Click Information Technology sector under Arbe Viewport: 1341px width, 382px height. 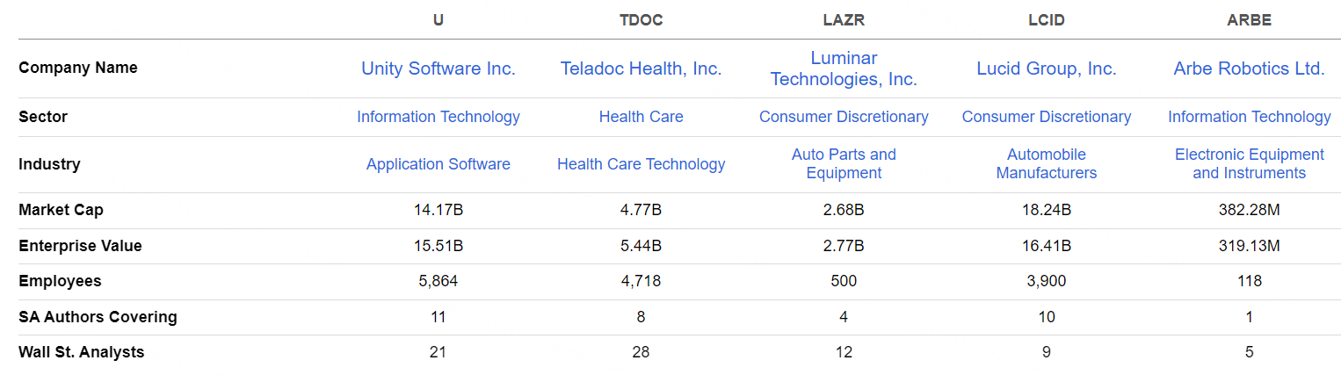tap(1249, 117)
